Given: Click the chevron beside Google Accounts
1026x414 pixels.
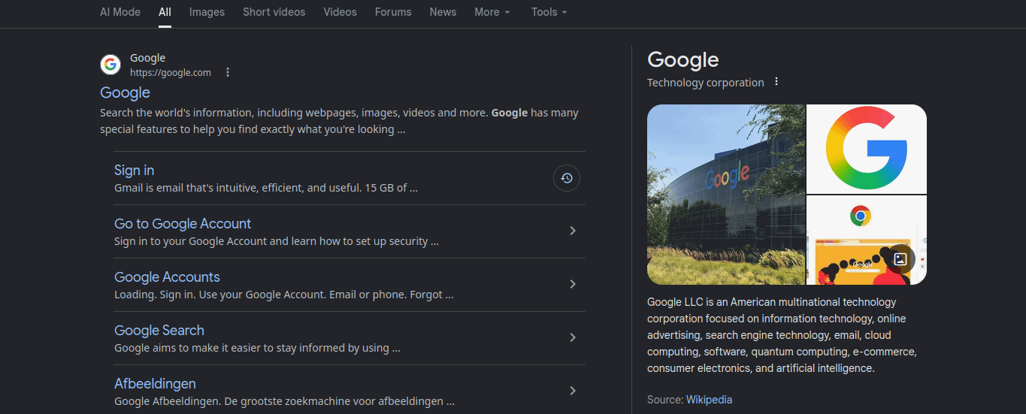Looking at the screenshot, I should click(573, 284).
